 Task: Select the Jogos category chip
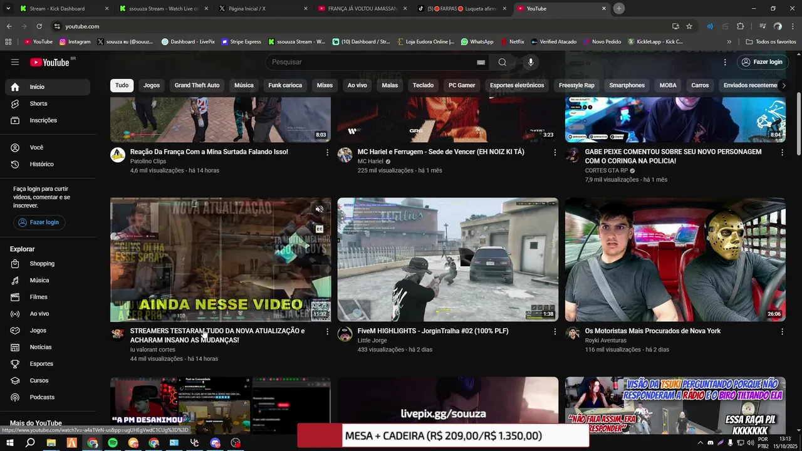152,85
